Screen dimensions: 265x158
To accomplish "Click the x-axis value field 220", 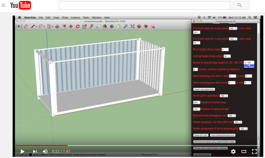I will [x=197, y=32].
